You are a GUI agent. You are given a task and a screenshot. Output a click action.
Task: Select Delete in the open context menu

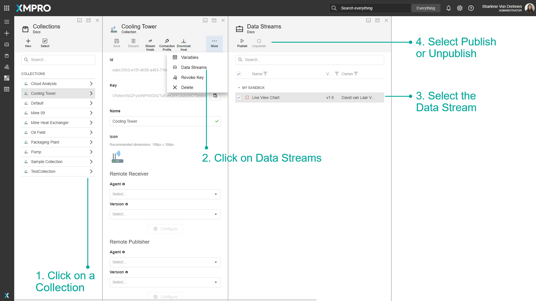pyautogui.click(x=187, y=87)
